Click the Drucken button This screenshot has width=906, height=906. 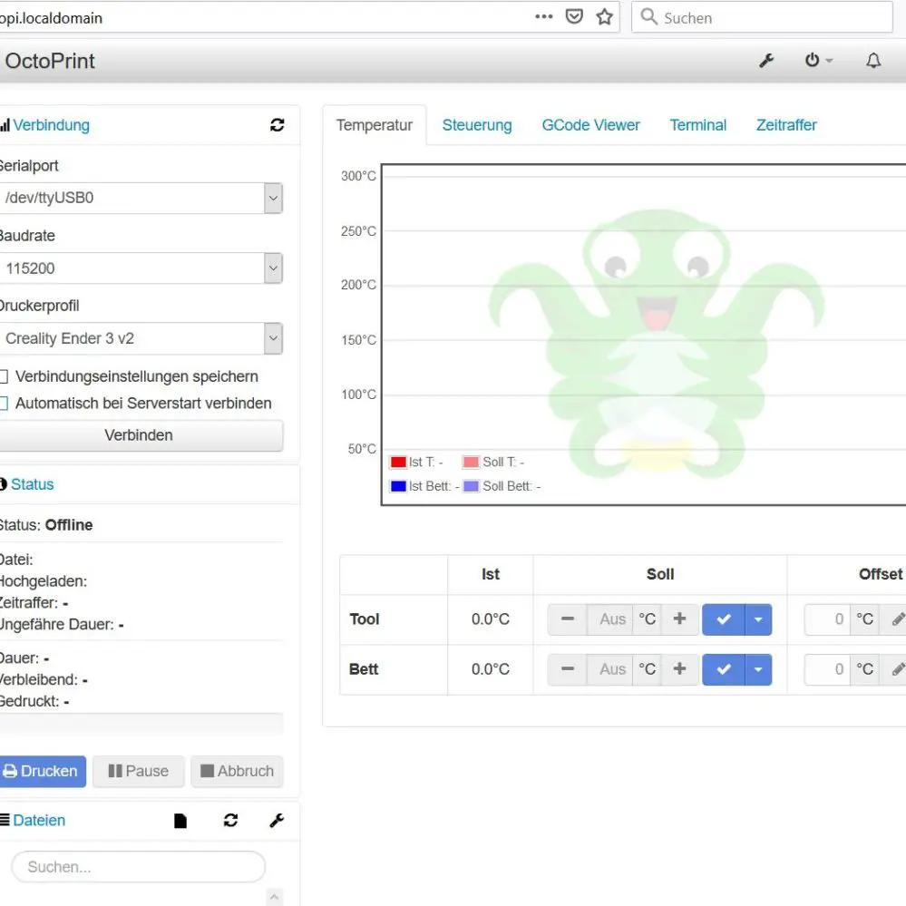(x=42, y=772)
